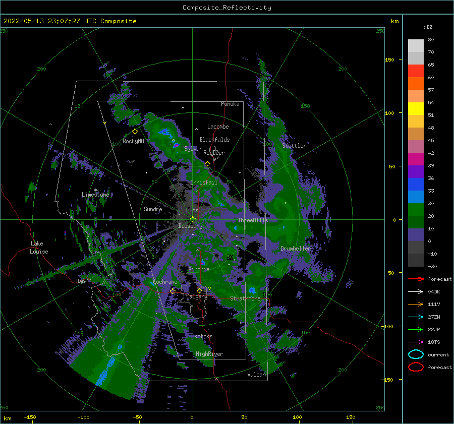Click the yellow 150 tick label on right axis
Viewport: 454px width, 424px height.
389,59
